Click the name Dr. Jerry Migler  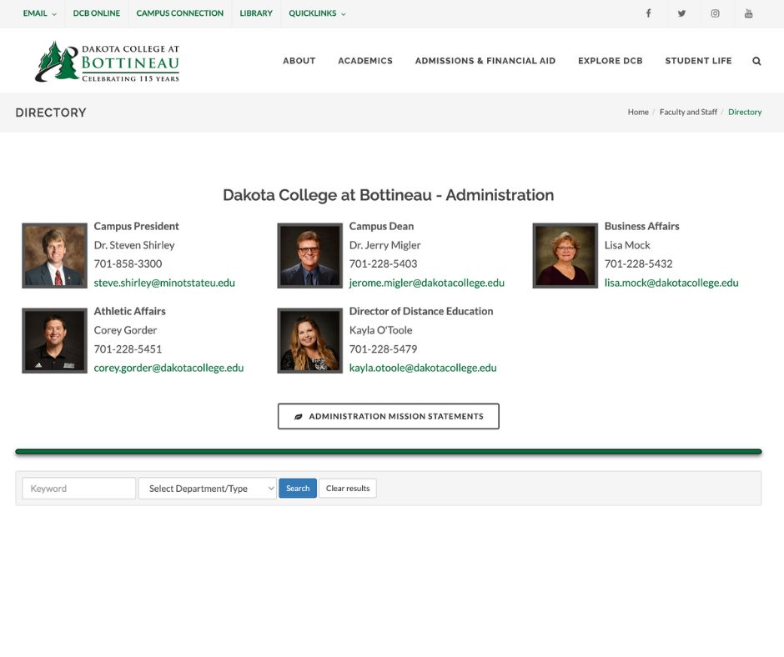[385, 245]
